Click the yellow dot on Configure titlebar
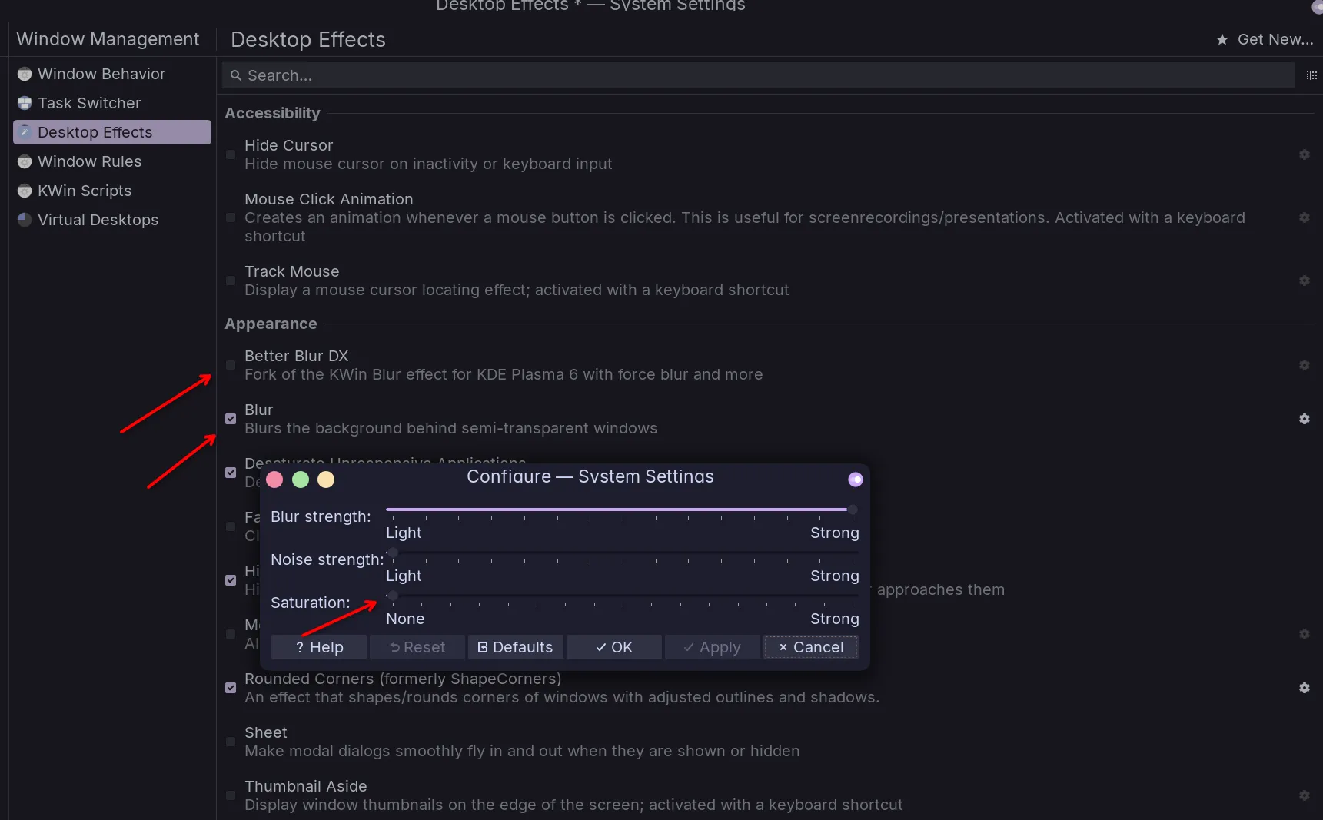This screenshot has width=1323, height=820. click(x=326, y=480)
